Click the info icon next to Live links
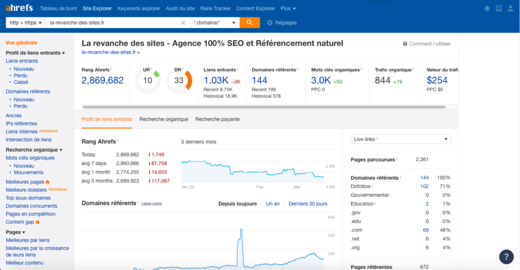The image size is (520, 270). click(x=377, y=139)
